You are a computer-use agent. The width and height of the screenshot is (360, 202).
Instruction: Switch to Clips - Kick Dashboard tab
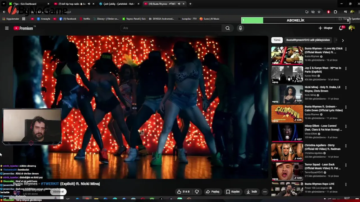click(27, 4)
